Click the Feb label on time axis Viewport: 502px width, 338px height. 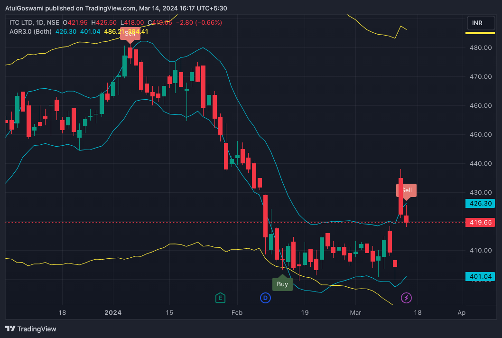coord(237,313)
